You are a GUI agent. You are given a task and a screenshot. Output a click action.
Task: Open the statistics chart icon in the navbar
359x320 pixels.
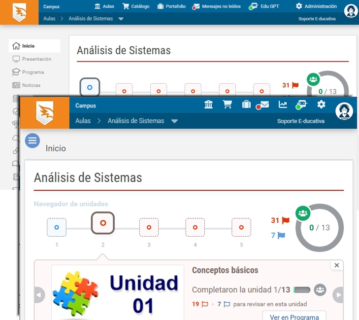pyautogui.click(x=283, y=104)
